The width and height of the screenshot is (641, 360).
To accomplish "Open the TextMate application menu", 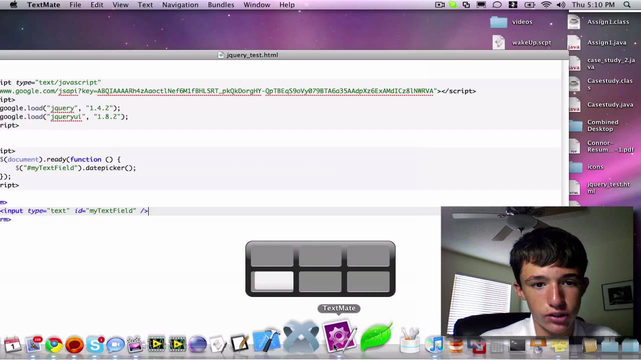I will point(44,5).
